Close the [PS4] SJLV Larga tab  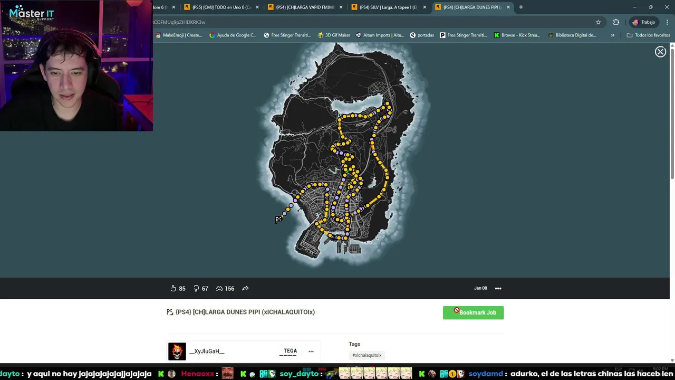[x=425, y=7]
